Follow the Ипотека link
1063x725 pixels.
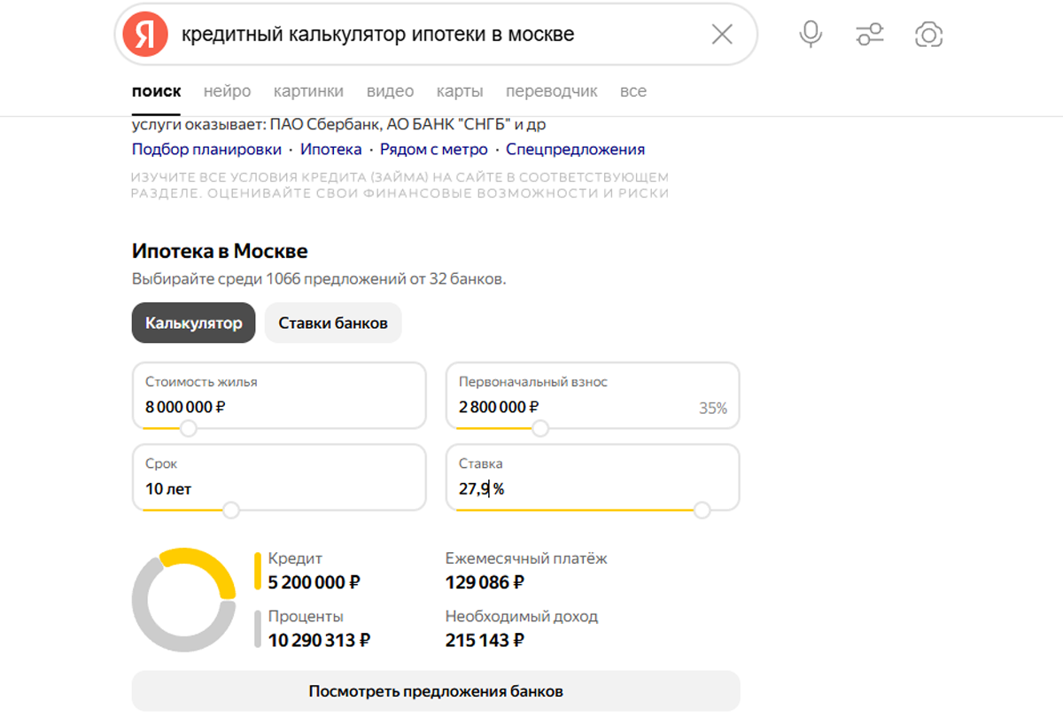pyautogui.click(x=330, y=150)
